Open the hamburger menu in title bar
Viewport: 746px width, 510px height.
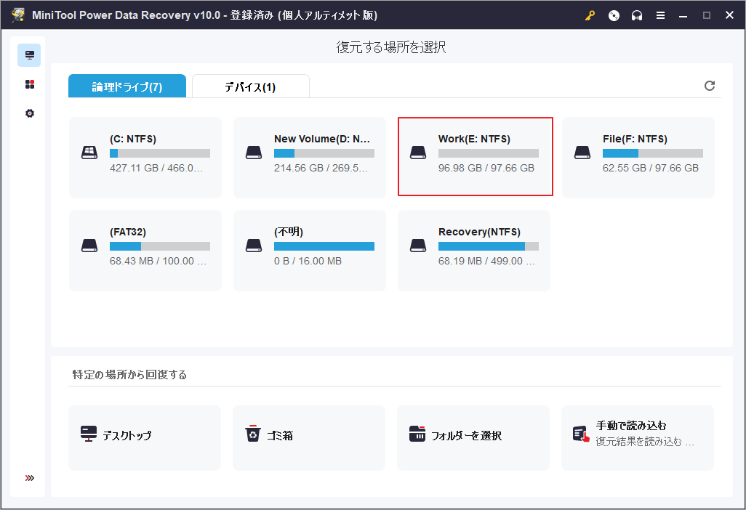(660, 15)
